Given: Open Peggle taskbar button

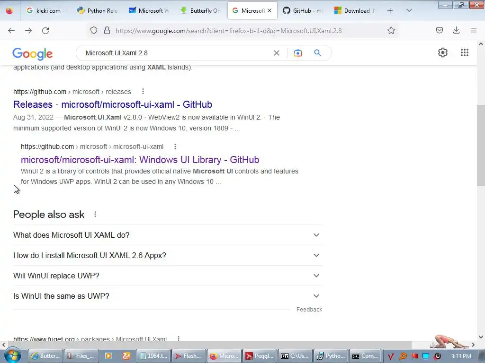Looking at the screenshot, I should pos(260,356).
